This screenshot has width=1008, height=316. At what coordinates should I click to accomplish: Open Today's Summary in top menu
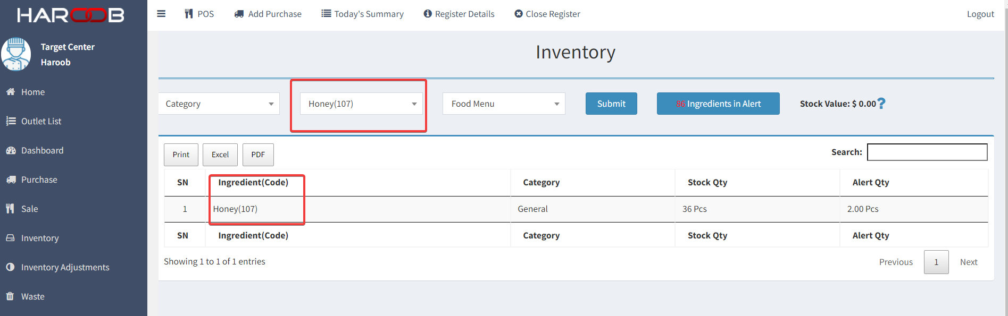(363, 14)
